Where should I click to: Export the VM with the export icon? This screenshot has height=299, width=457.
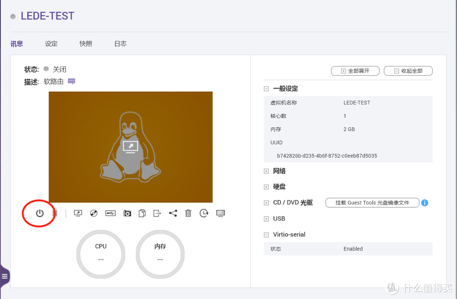(157, 213)
